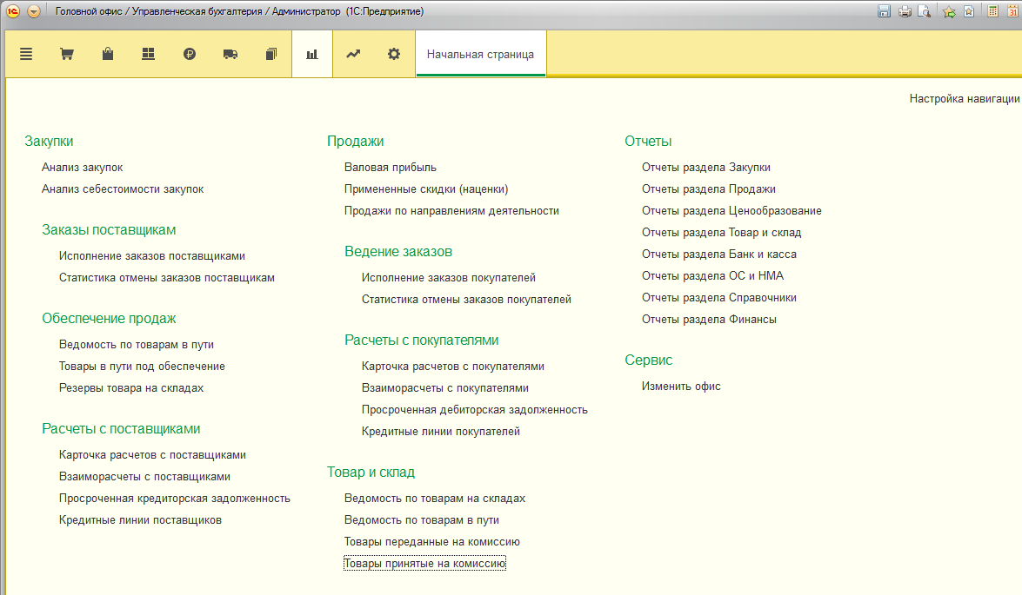Open the grid warehouse section icon
This screenshot has width=1022, height=595.
(149, 54)
